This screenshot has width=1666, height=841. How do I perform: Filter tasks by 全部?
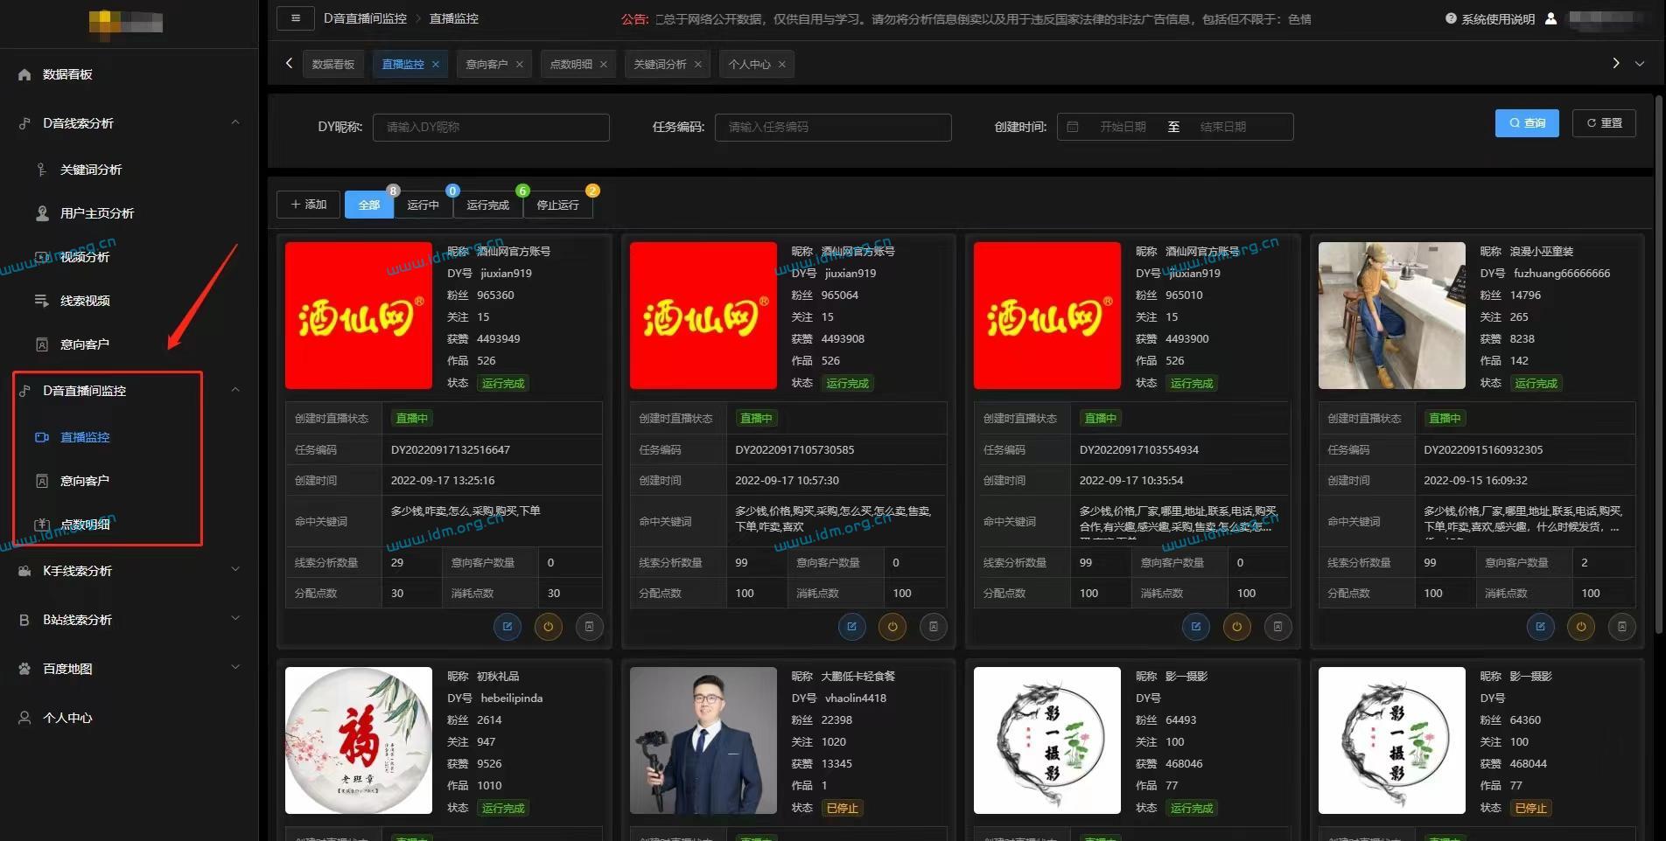click(x=369, y=205)
